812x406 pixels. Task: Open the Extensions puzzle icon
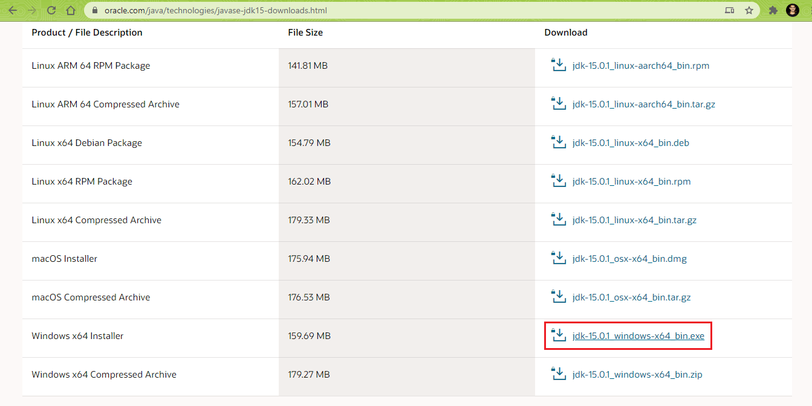773,10
